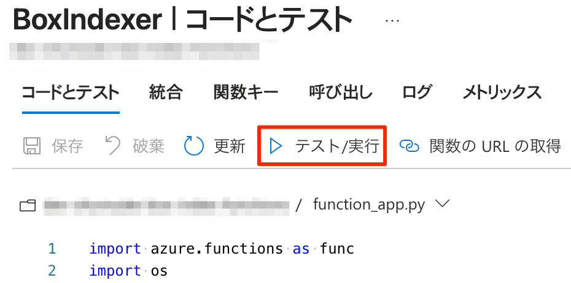This screenshot has width=571, height=283.
Task: Go to the 呼び出し tab
Action: pyautogui.click(x=341, y=92)
